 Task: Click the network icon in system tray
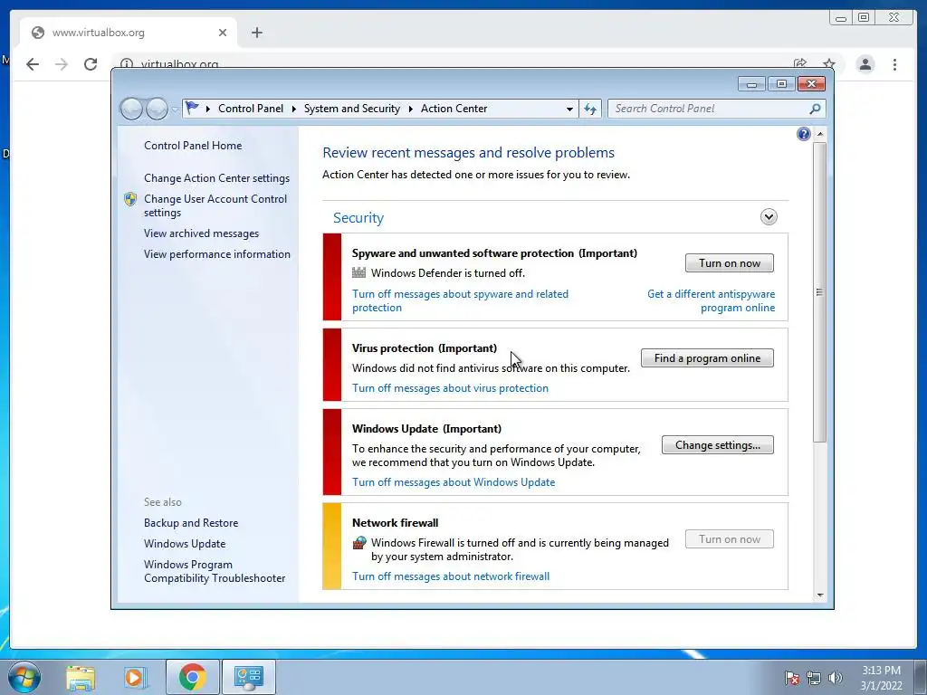pos(814,678)
